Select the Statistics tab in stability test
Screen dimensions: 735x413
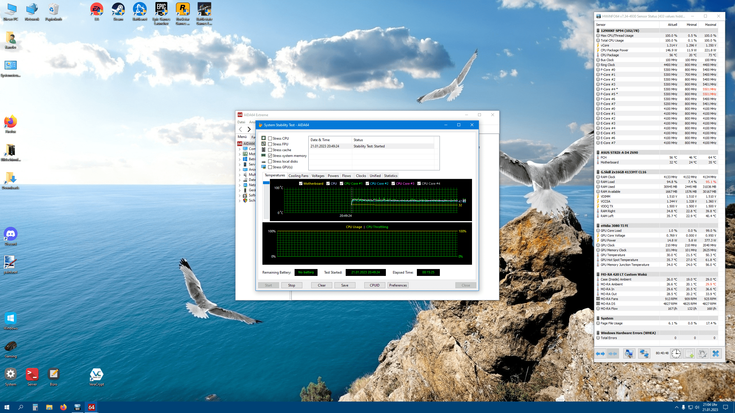[x=391, y=176]
